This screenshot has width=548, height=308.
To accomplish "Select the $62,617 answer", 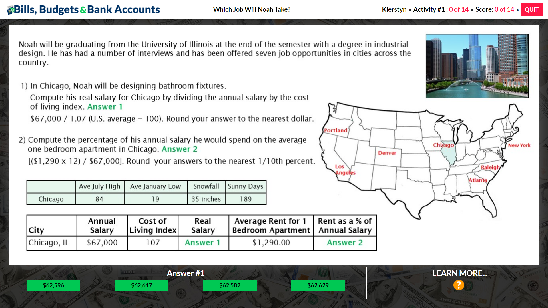I will pos(142,285).
